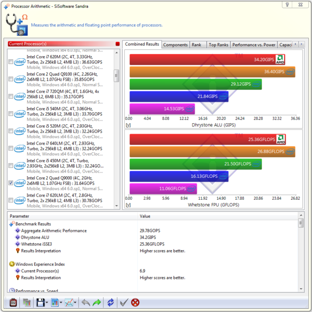
Task: Click the bar chart type toolbar icon
Action: (x=55, y=303)
